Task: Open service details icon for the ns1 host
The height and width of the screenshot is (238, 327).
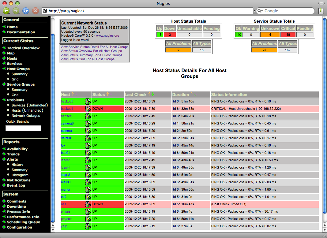Action: 88,204
